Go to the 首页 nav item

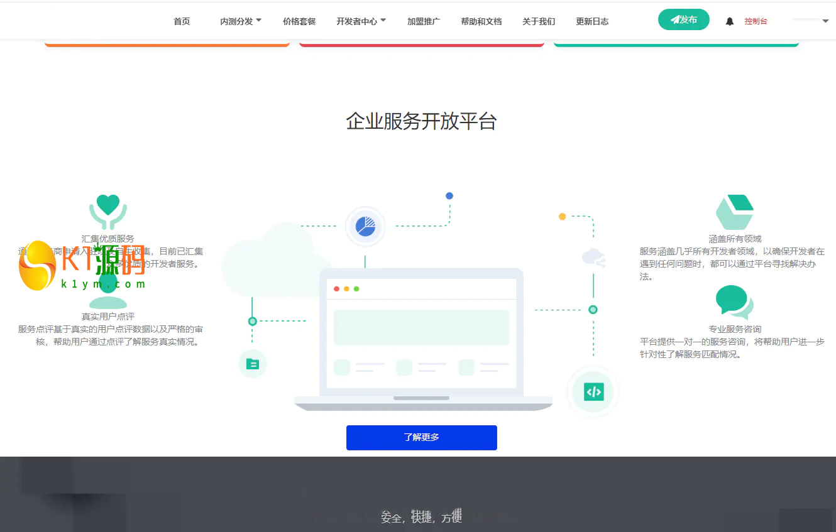pos(182,21)
